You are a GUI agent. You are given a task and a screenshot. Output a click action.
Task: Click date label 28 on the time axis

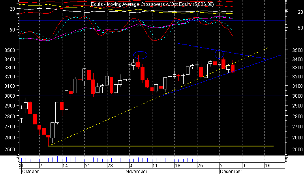click(x=110, y=166)
